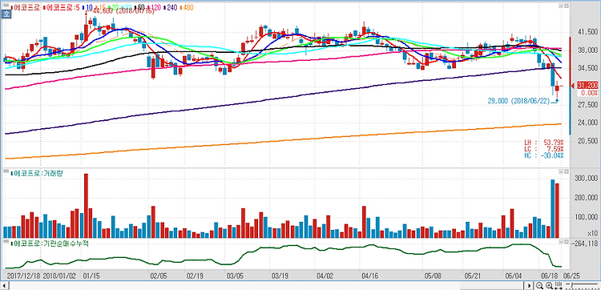Click the 03/19 date label
601x290 pixels.
[280, 276]
